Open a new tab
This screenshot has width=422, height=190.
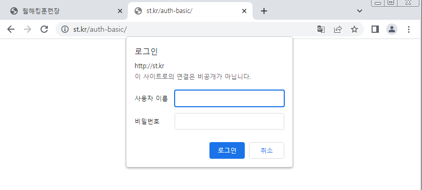pyautogui.click(x=265, y=11)
